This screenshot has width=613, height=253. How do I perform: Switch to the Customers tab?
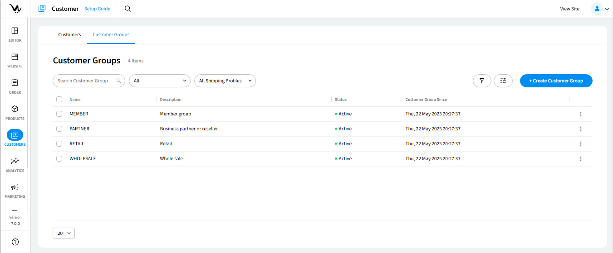click(x=69, y=35)
